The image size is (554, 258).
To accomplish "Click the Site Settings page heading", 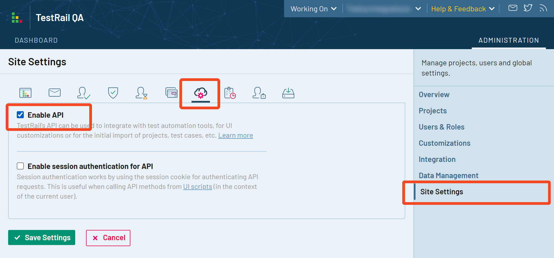I will point(37,62).
